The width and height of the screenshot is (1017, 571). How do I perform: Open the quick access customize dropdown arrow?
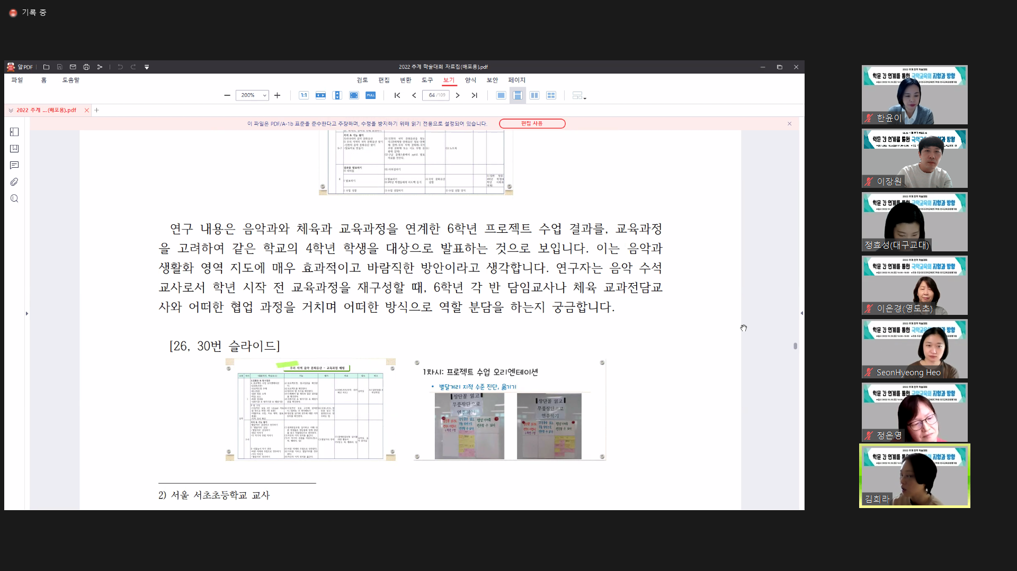147,67
